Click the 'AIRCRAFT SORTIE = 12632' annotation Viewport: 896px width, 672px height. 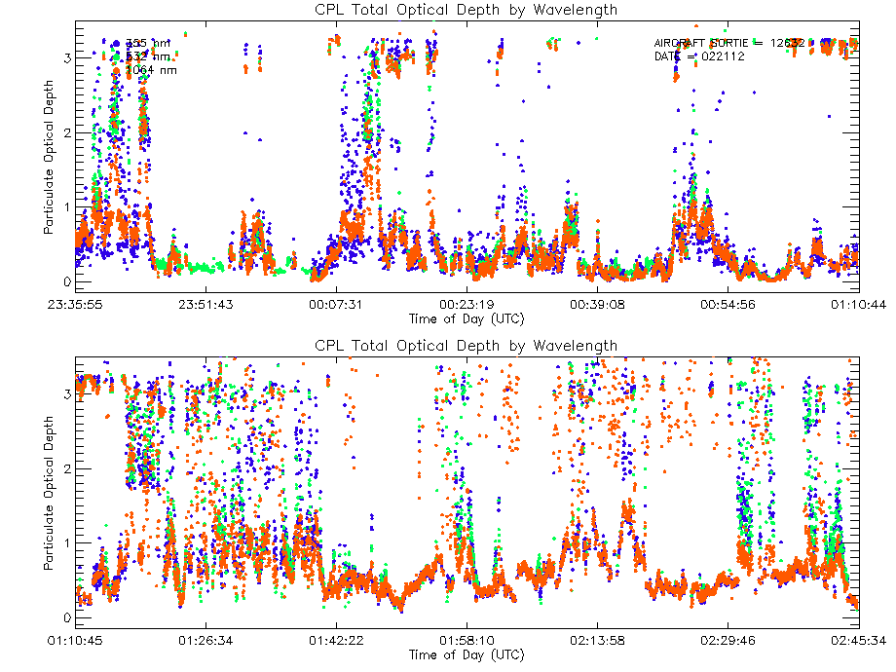coord(729,43)
